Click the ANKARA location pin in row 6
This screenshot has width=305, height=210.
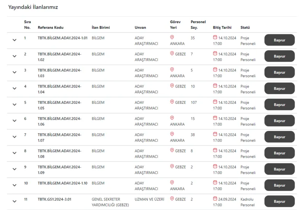point(172,118)
